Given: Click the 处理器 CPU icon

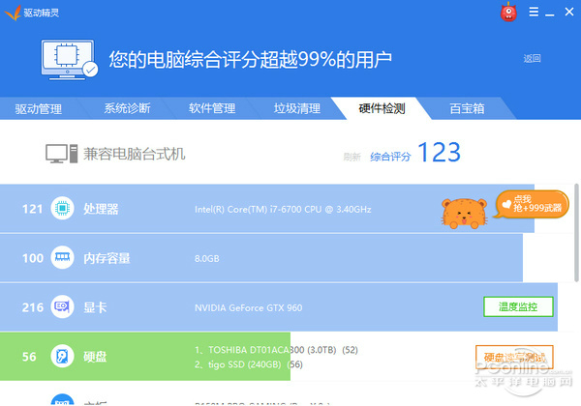Looking at the screenshot, I should (62, 208).
